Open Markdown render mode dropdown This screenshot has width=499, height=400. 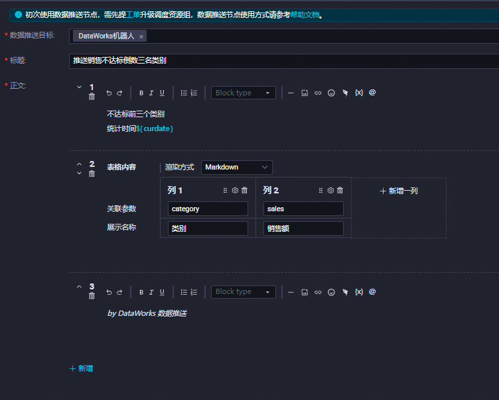pyautogui.click(x=237, y=167)
